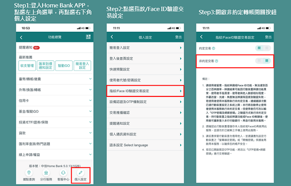Expand 貸款 section
The height and width of the screenshot is (186, 291).
(55, 133)
